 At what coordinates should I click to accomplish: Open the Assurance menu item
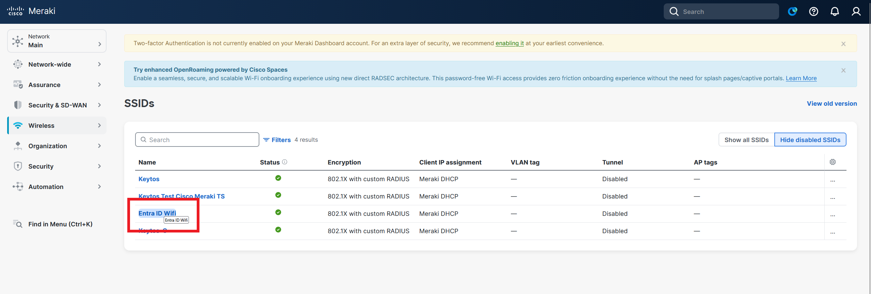57,85
